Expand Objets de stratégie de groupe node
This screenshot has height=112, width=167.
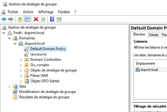pyautogui.click(x=21, y=71)
